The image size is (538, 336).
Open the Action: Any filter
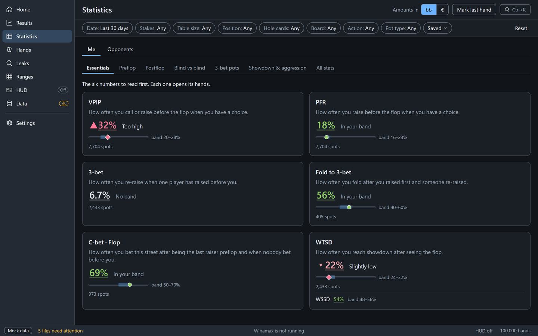(361, 28)
